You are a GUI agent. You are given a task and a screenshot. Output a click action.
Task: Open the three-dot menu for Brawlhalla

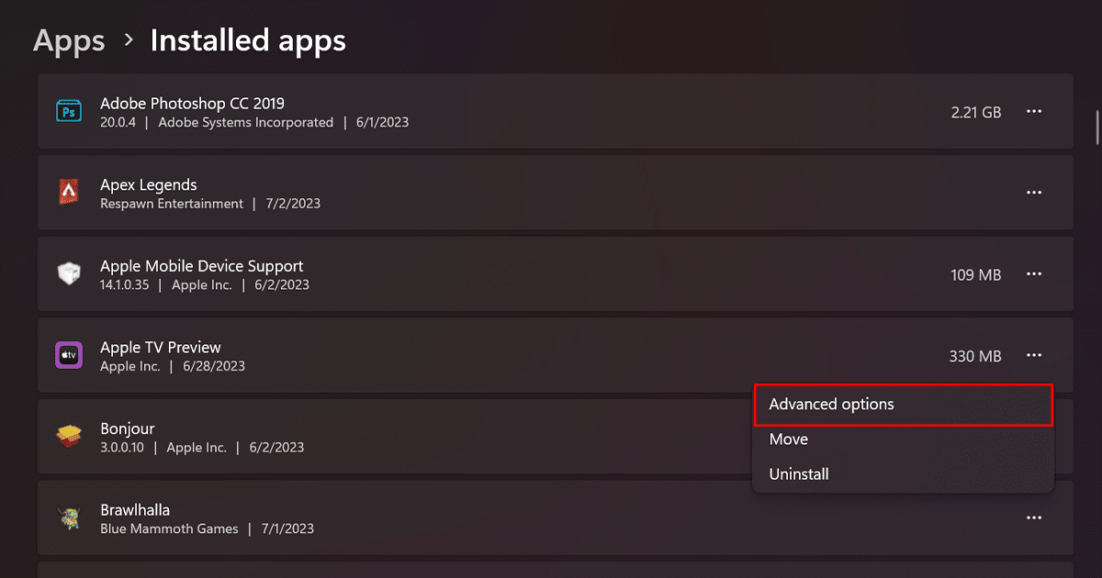click(x=1034, y=518)
